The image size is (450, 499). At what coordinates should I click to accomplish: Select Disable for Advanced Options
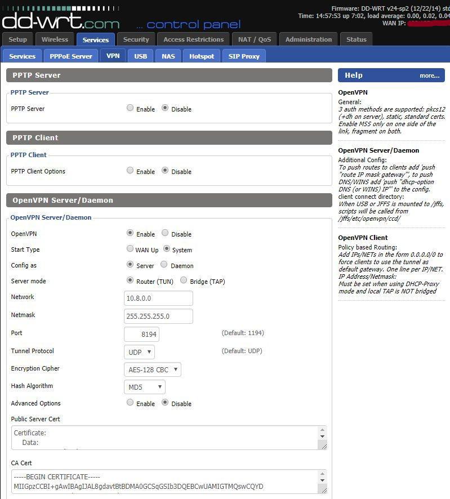click(165, 402)
